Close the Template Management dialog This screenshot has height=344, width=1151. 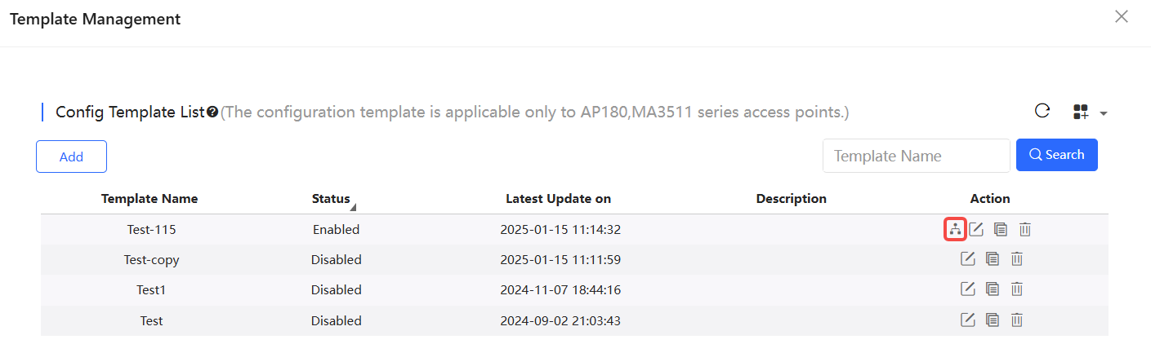click(1122, 16)
